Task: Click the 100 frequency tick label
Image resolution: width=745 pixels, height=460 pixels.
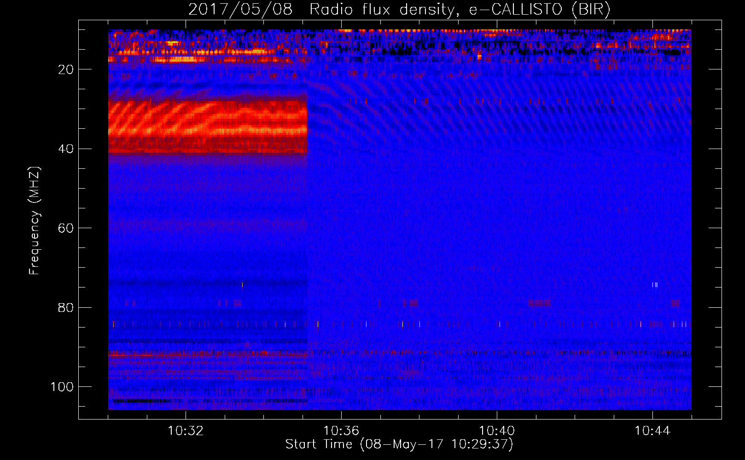Action: pyautogui.click(x=62, y=387)
